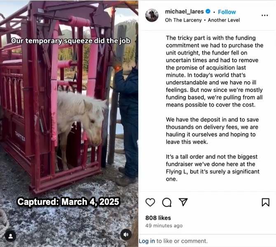Image resolution: width=276 pixels, height=247 pixels.
Task: Click the verified badge next to michael_lares
Action: (x=208, y=12)
